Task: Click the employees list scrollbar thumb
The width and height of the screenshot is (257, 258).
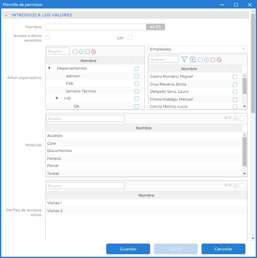Action: point(245,86)
